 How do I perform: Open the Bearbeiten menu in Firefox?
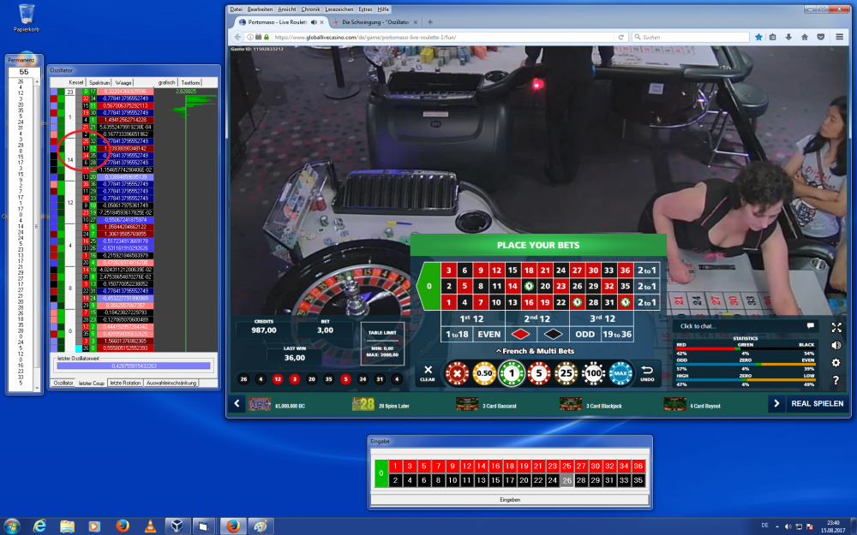tap(260, 9)
